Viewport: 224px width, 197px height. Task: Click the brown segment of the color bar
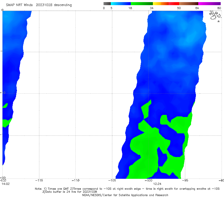tap(189, 4)
